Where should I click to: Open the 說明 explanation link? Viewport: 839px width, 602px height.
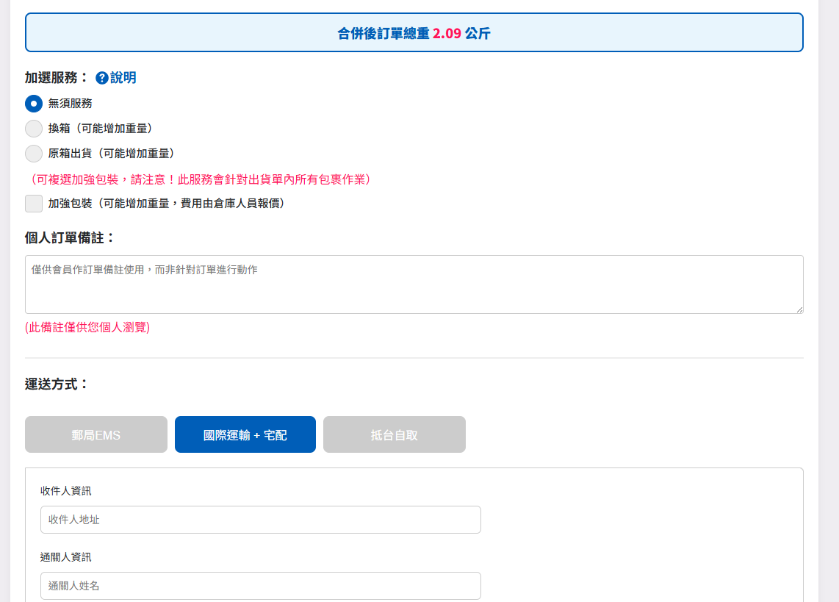tap(123, 78)
